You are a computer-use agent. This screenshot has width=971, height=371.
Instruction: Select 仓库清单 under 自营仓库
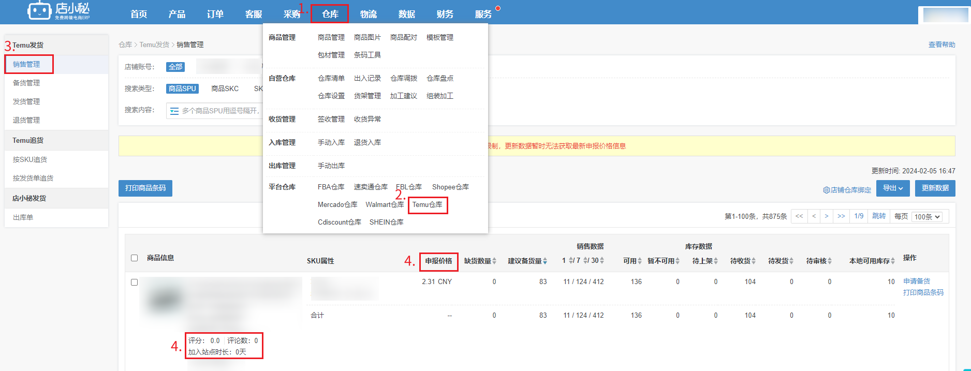331,79
